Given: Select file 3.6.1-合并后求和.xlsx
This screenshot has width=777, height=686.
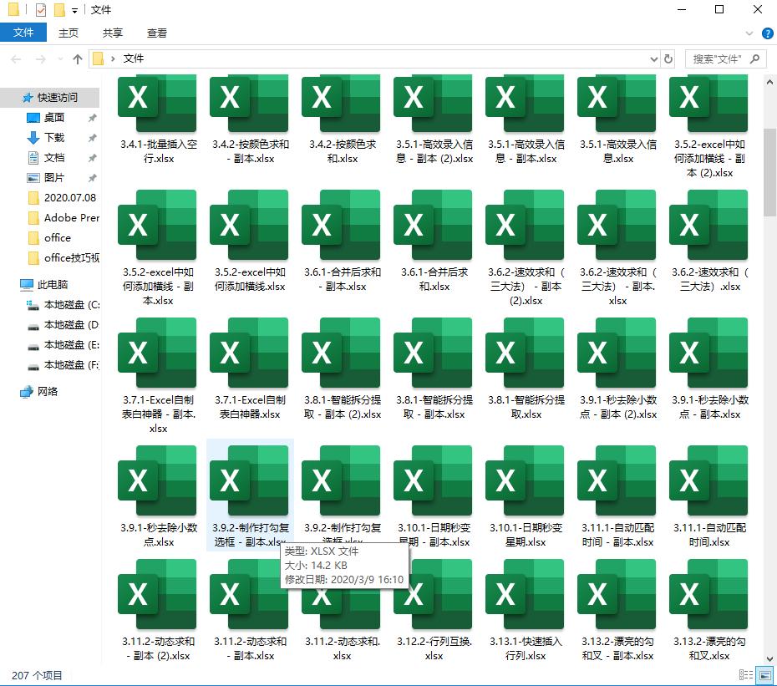Looking at the screenshot, I should click(434, 241).
